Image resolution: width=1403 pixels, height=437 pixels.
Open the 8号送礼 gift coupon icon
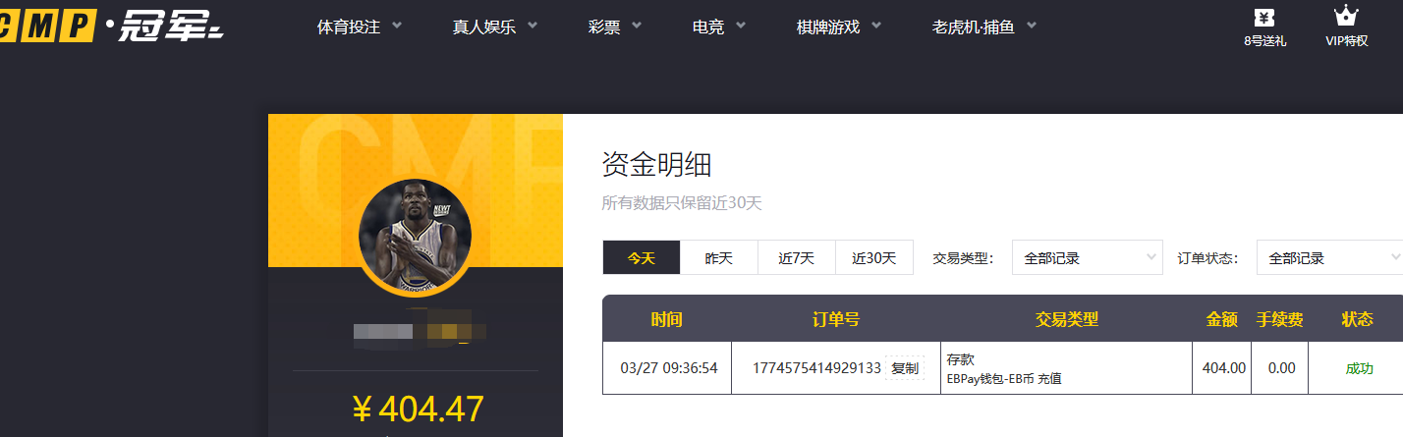[1264, 27]
